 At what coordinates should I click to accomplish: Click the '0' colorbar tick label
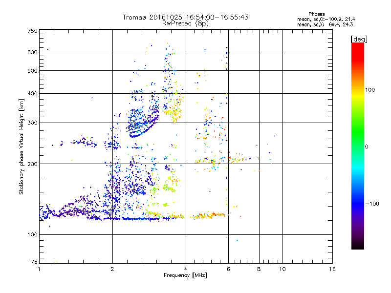367,146
